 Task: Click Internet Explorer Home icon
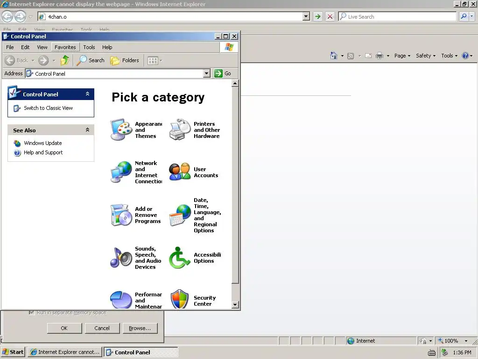click(x=334, y=56)
